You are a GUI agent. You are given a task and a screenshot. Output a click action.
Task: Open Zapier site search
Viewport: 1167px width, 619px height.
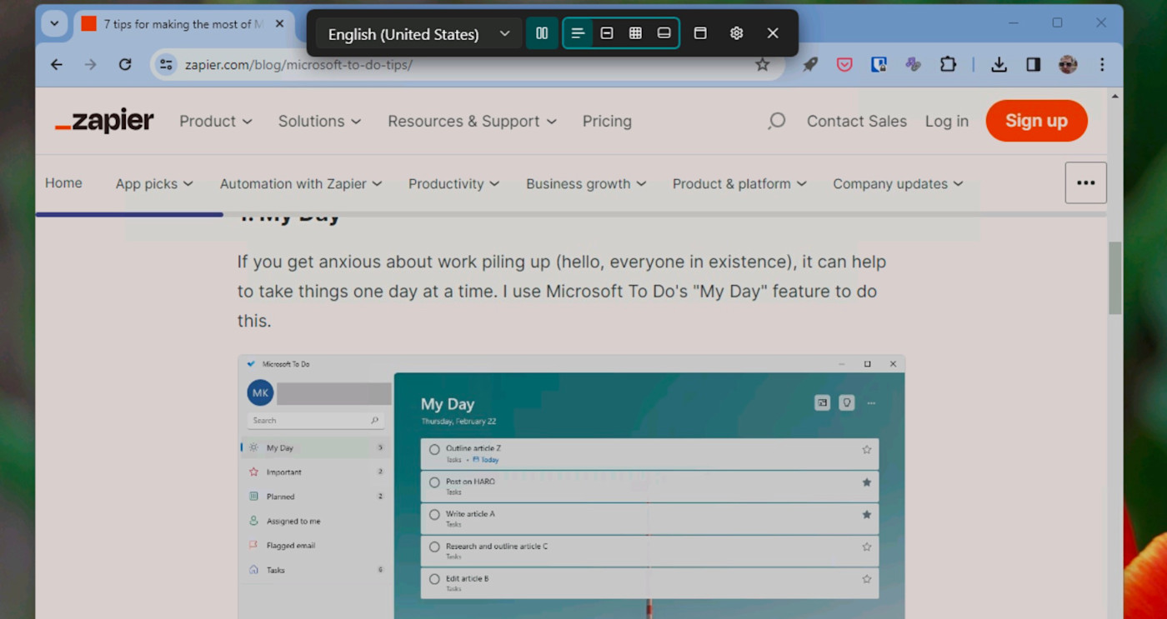[776, 121]
